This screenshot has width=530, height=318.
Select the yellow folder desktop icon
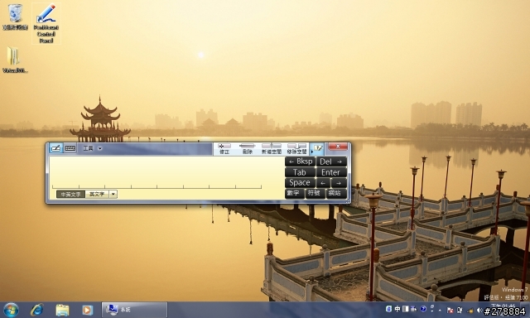point(15,60)
